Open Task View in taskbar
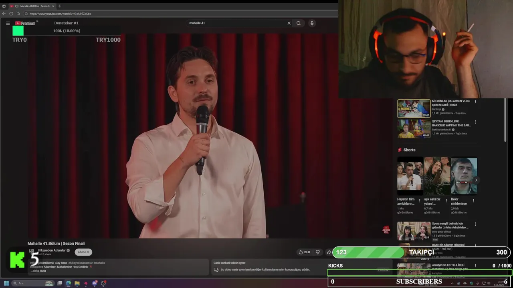This screenshot has width=513, height=288. click(60, 283)
